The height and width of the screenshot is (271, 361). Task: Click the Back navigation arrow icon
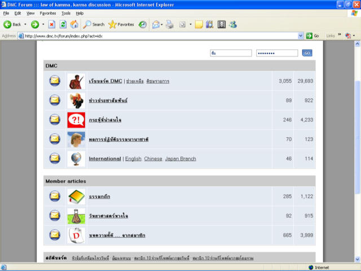coord(8,24)
